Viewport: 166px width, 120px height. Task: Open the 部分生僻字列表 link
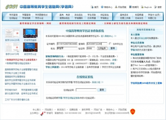12,94
